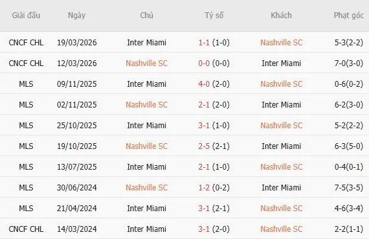Open the 3-1 score on 25/10/2025

pyautogui.click(x=204, y=126)
